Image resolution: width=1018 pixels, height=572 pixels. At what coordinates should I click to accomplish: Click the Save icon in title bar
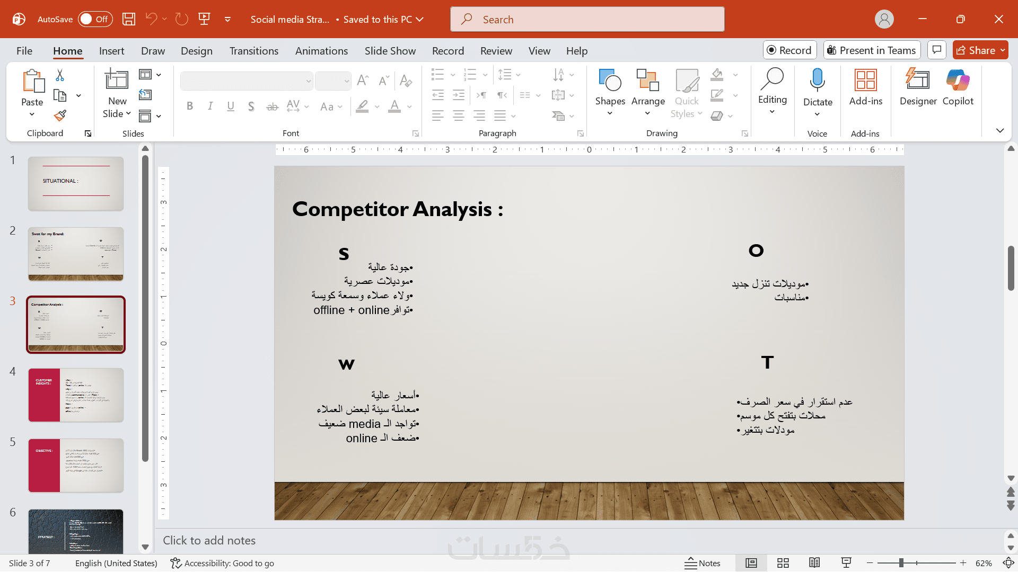[129, 20]
